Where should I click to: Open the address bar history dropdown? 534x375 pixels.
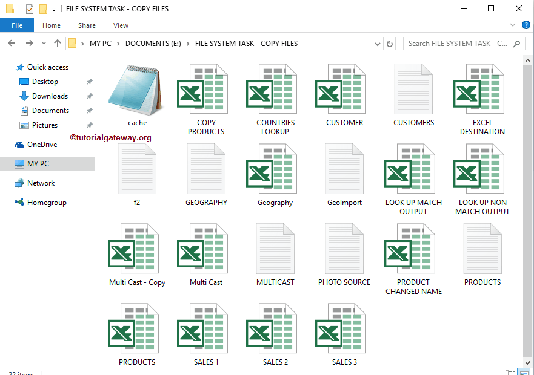click(x=378, y=44)
